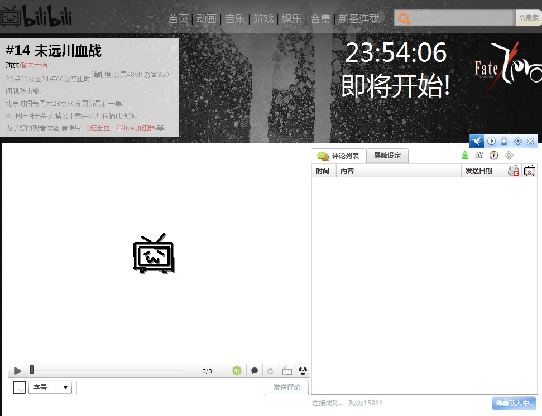Screen dimensions: 542x416
Task: Click the 观众:15961 viewer count text
Action: pos(366,403)
